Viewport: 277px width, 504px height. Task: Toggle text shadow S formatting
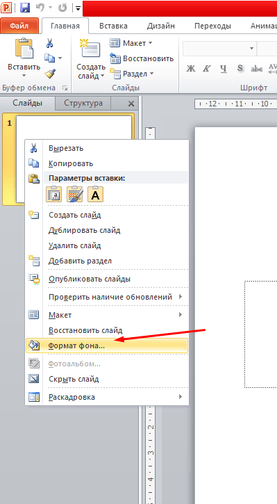pos(240,68)
